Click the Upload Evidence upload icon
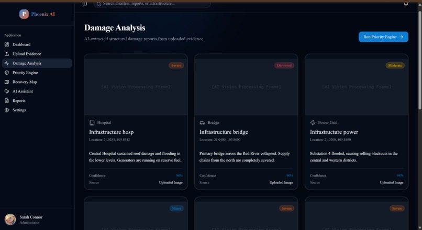This screenshot has height=230, width=422. tap(7, 54)
